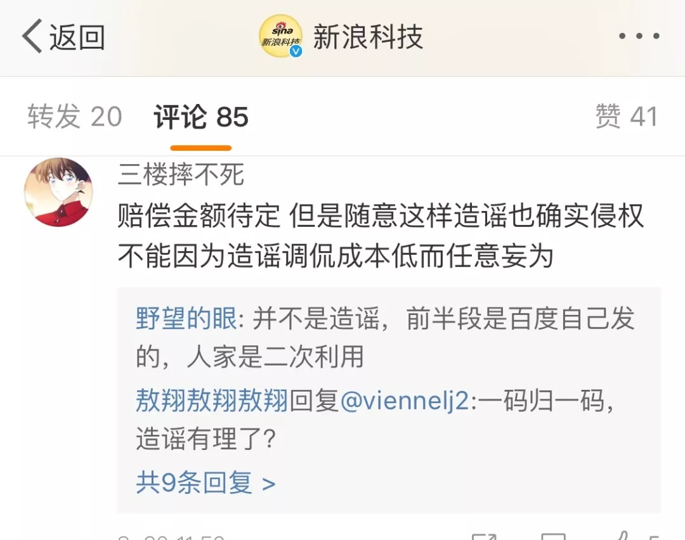Tap the back chevron arrow
Image resolution: width=685 pixels, height=540 pixels.
[x=32, y=36]
